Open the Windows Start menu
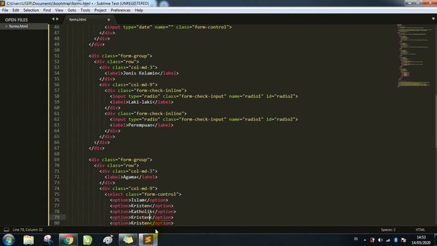The image size is (437, 246). (x=9, y=240)
